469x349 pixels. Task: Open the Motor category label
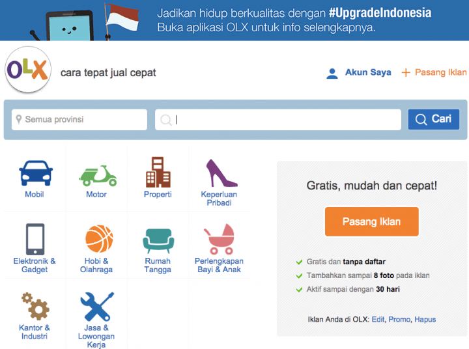(96, 195)
